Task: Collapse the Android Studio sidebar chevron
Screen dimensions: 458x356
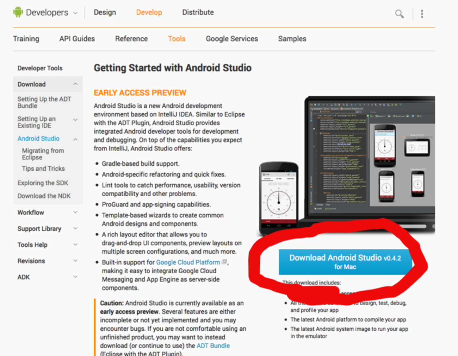Action: coord(75,139)
